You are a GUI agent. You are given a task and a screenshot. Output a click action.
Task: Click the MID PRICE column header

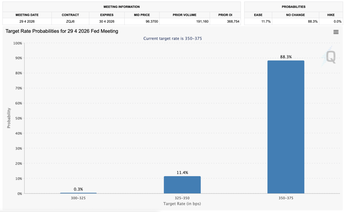[142, 15]
